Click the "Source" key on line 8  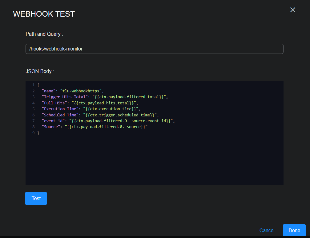51,127
